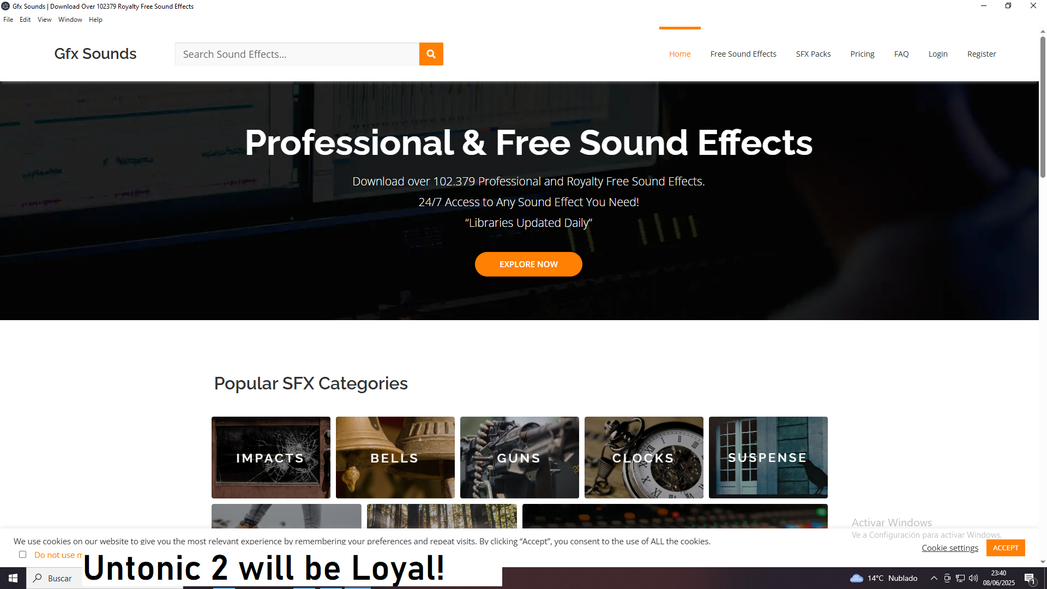Open the View menu

point(44,20)
